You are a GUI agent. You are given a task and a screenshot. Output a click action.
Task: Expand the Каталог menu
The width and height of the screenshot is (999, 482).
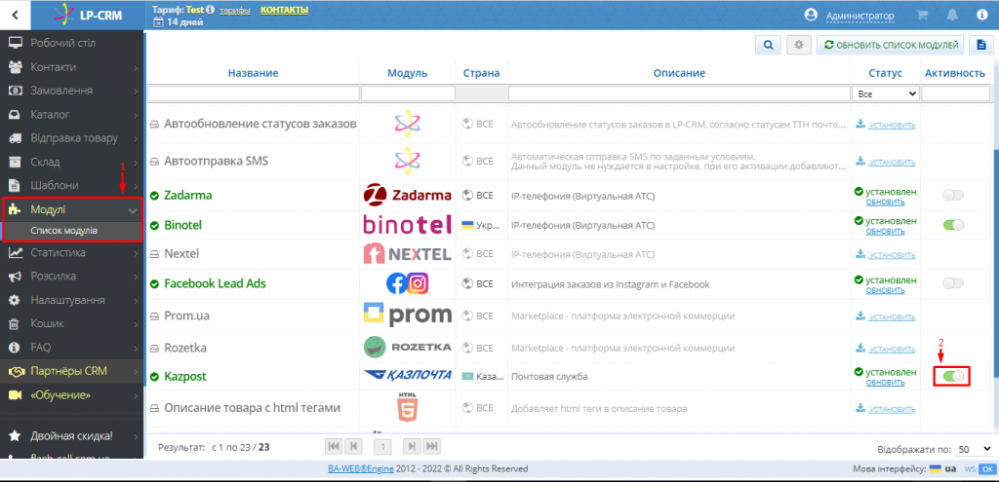click(x=72, y=115)
